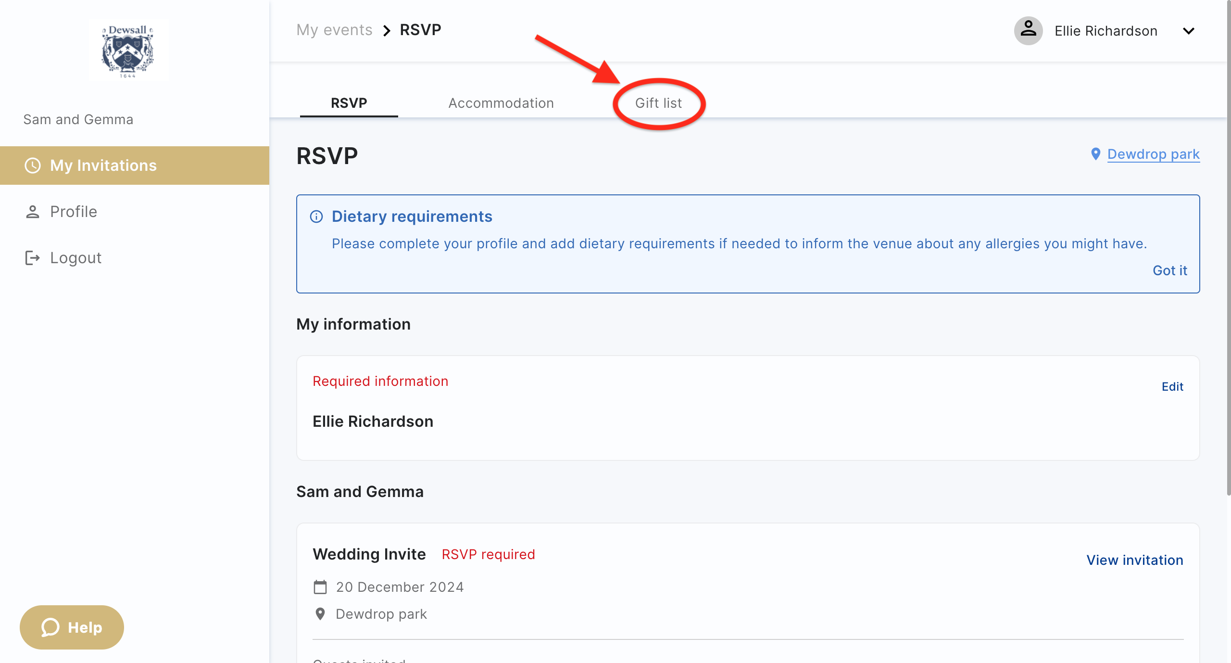Click the clock icon beside My Invitations
Viewport: 1231px width, 663px height.
point(33,166)
